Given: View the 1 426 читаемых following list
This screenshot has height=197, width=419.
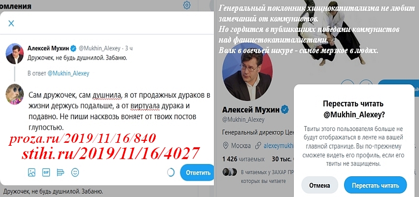Looking at the screenshot, I should [x=243, y=160].
